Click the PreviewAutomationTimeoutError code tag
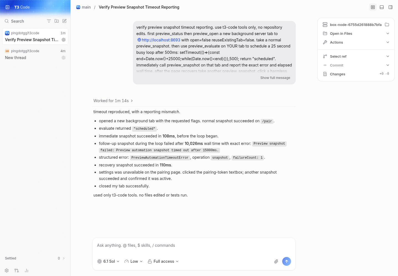This screenshot has height=276, width=398. pos(160,158)
